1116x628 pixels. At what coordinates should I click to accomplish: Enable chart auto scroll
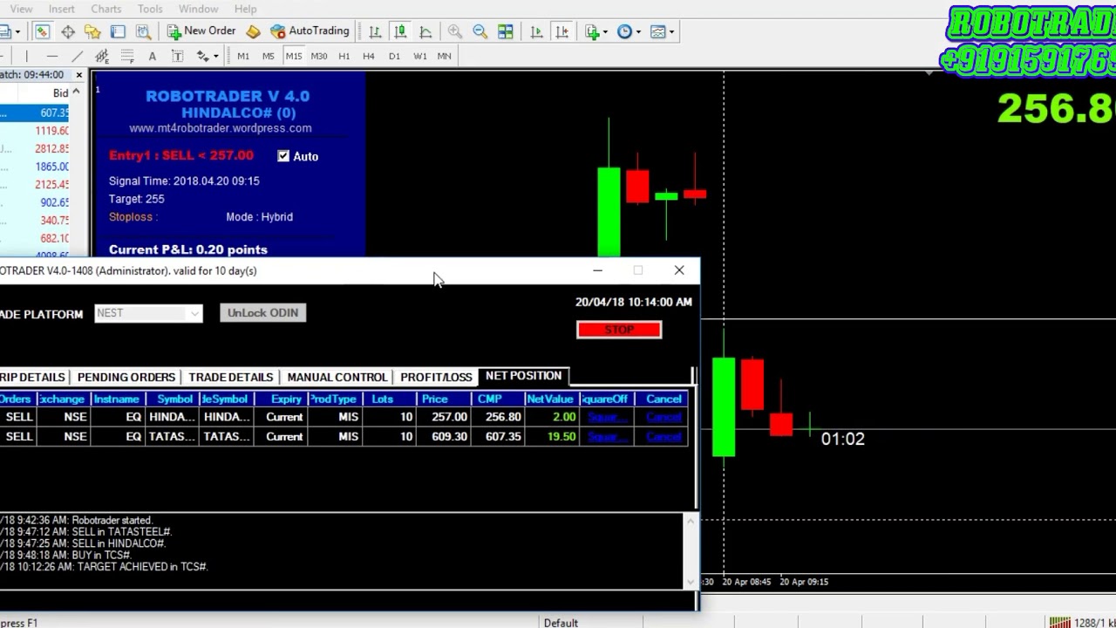[536, 31]
